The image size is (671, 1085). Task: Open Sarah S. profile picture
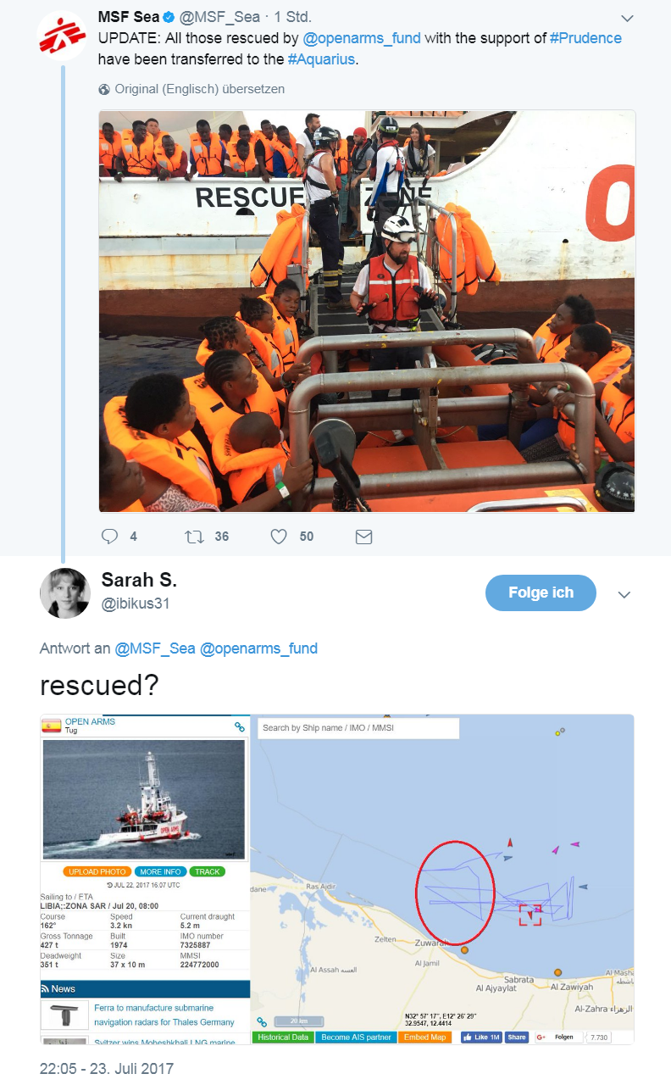[x=64, y=593]
